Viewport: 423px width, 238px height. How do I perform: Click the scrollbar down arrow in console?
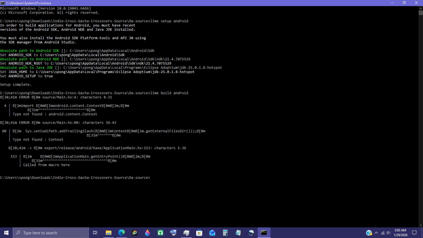click(421, 225)
